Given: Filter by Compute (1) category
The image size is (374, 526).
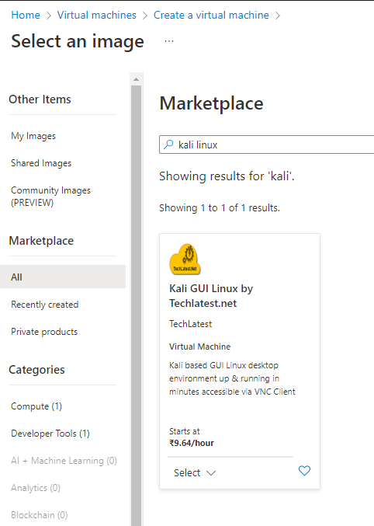Looking at the screenshot, I should click(36, 406).
